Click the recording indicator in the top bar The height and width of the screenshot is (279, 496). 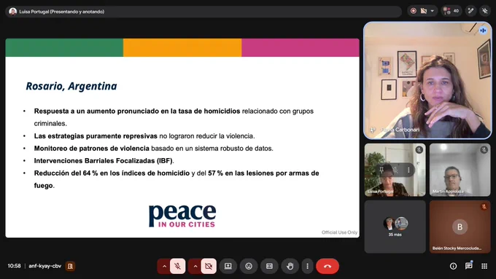(413, 11)
